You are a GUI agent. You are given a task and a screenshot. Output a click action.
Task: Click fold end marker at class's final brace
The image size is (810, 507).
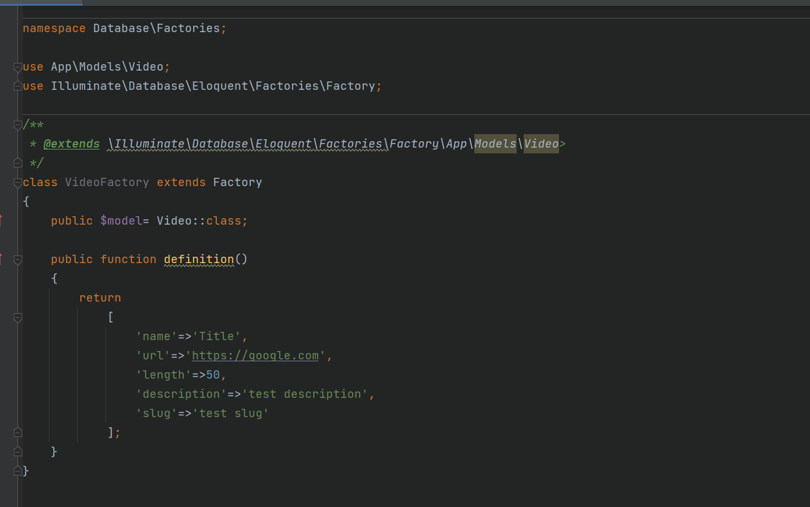[17, 471]
